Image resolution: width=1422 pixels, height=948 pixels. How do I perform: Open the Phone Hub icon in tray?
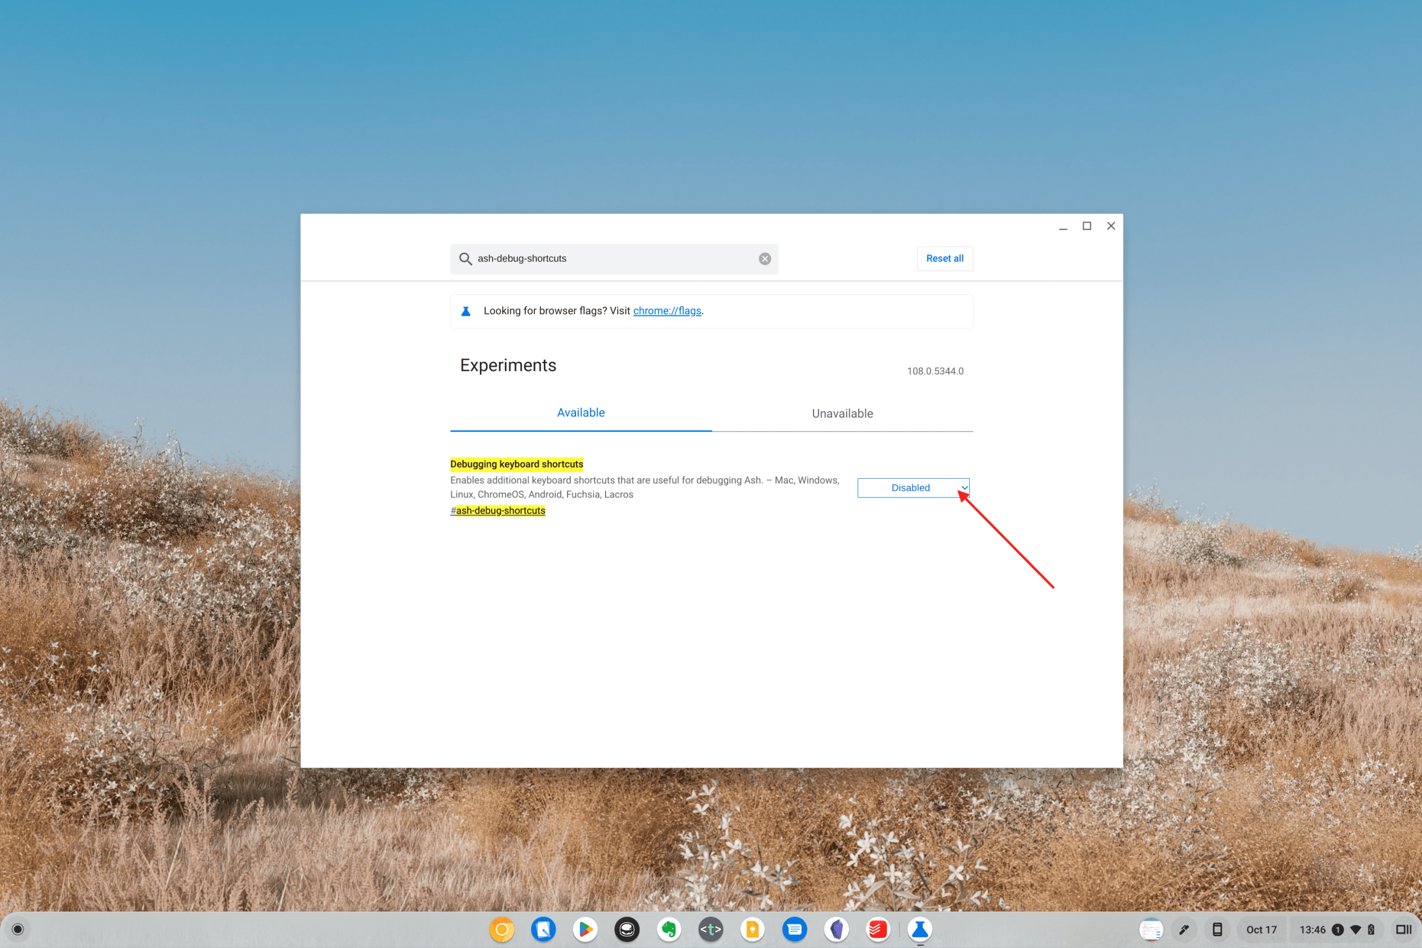(x=1217, y=930)
